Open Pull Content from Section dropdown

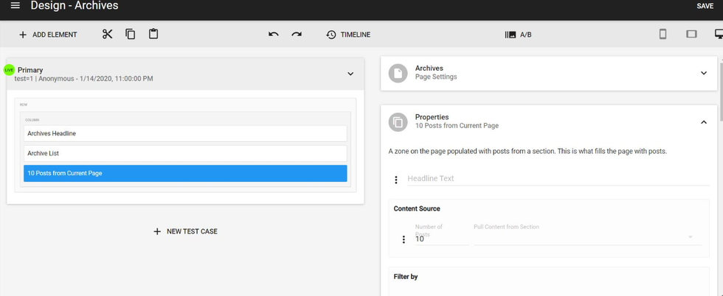[x=587, y=237]
